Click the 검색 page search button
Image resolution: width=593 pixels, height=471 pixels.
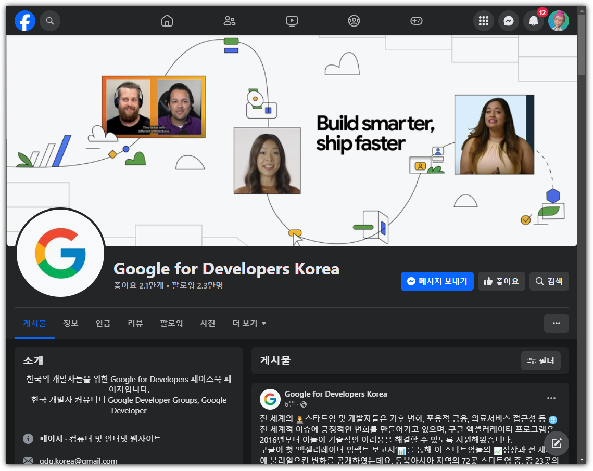tap(549, 281)
